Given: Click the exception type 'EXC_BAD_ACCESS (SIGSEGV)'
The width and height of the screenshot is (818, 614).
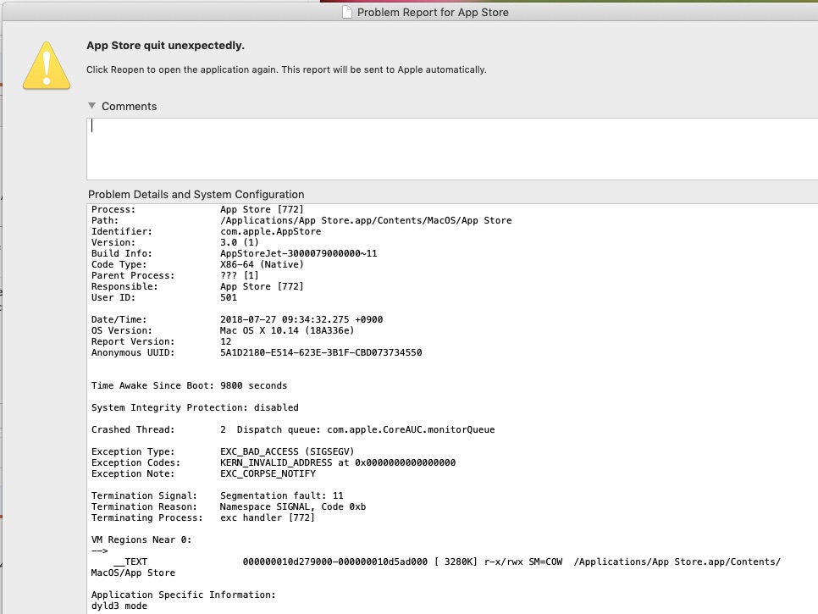Looking at the screenshot, I should tap(287, 451).
